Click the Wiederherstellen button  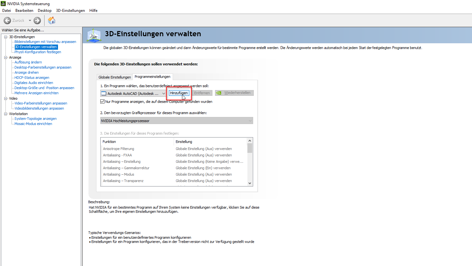tap(234, 93)
